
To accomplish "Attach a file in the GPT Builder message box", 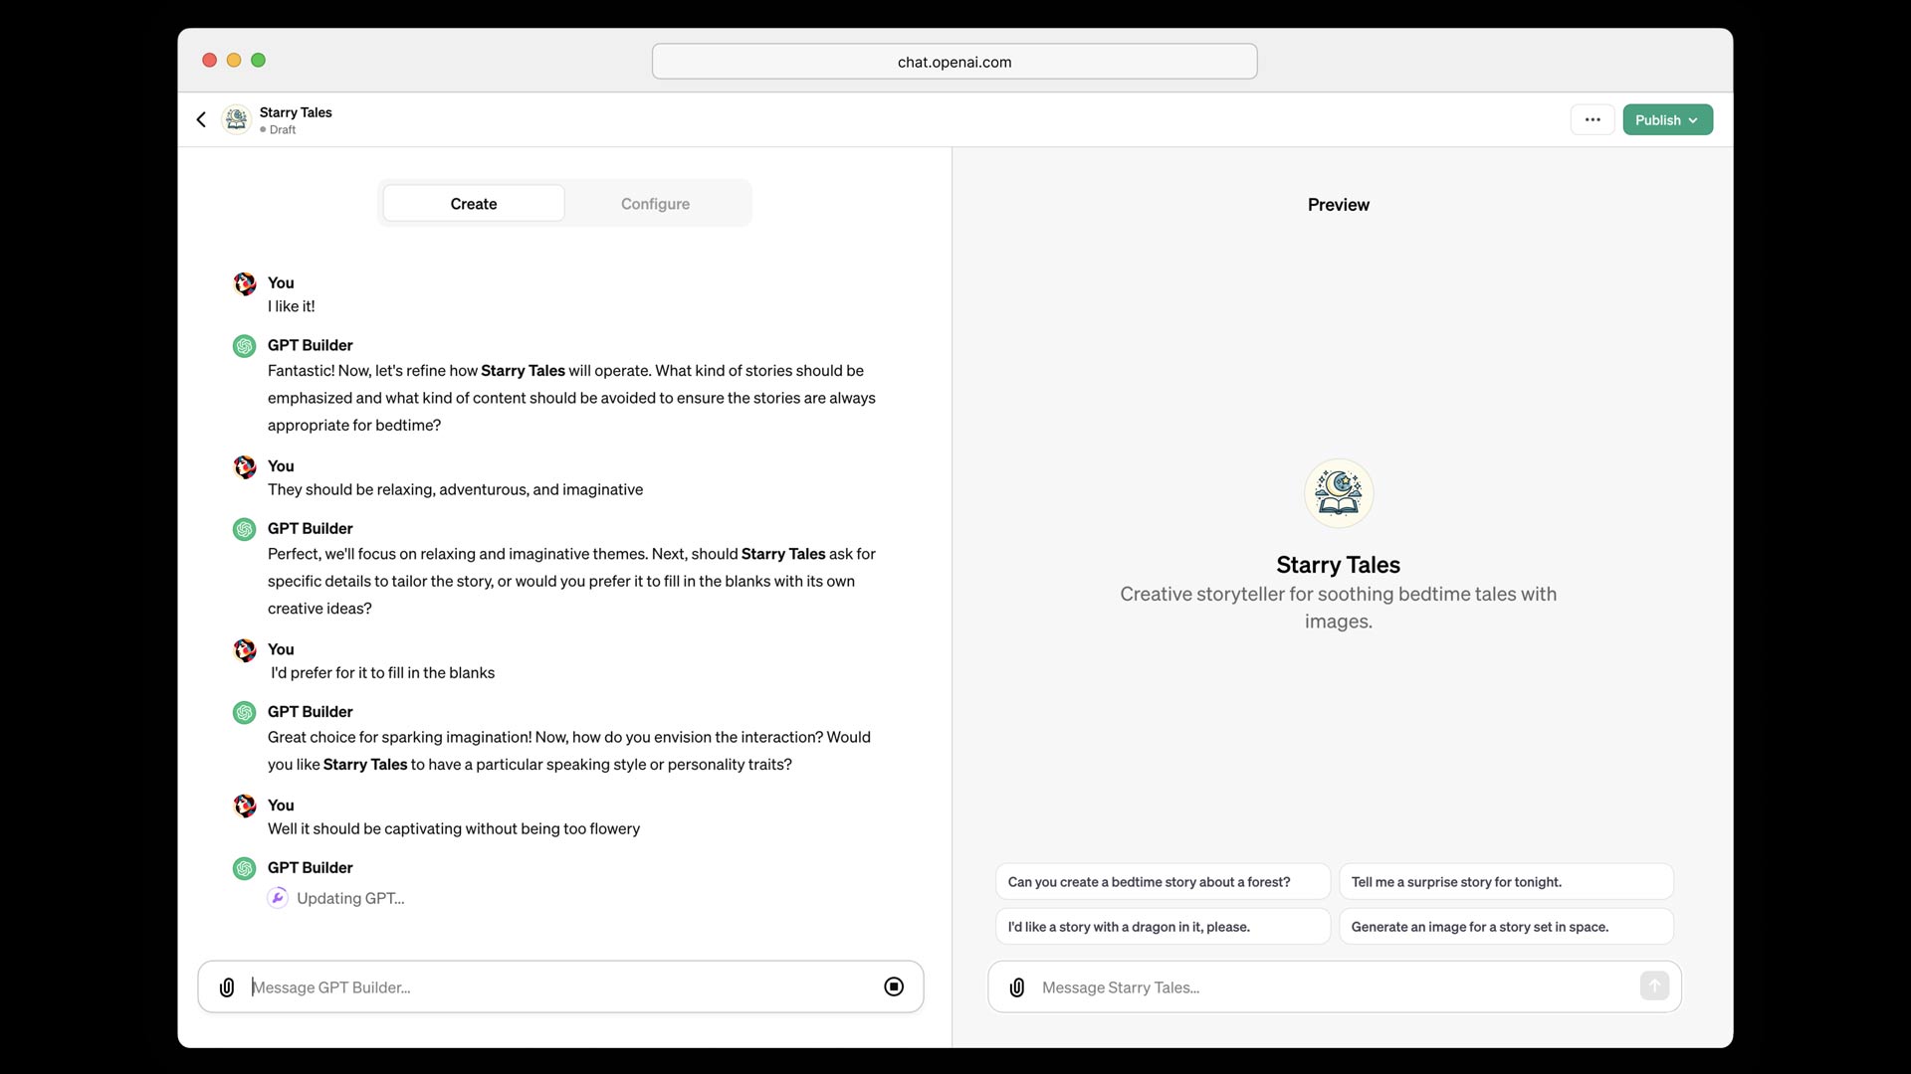I will [227, 986].
